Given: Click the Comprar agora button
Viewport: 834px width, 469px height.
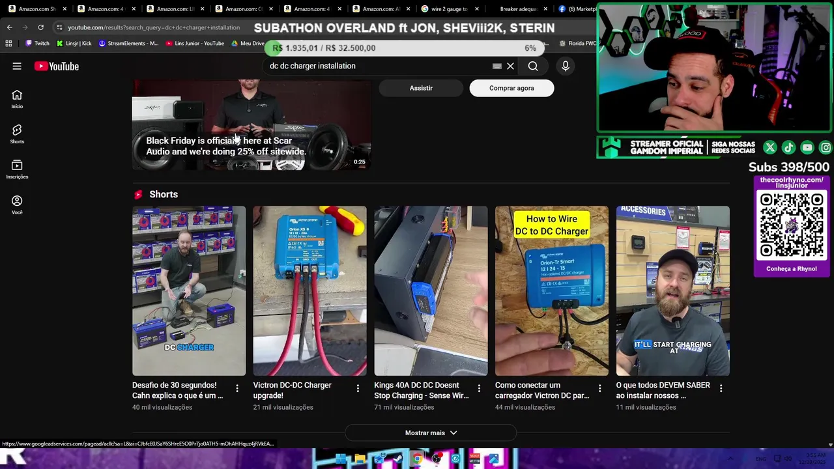Looking at the screenshot, I should coord(511,88).
